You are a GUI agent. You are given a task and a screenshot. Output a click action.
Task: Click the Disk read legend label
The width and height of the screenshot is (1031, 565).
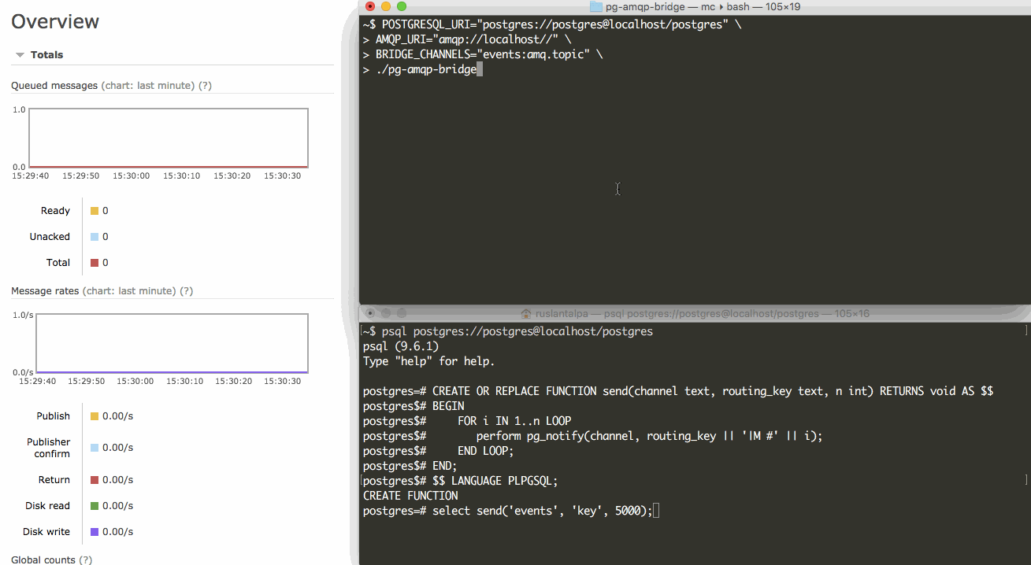[x=47, y=506]
